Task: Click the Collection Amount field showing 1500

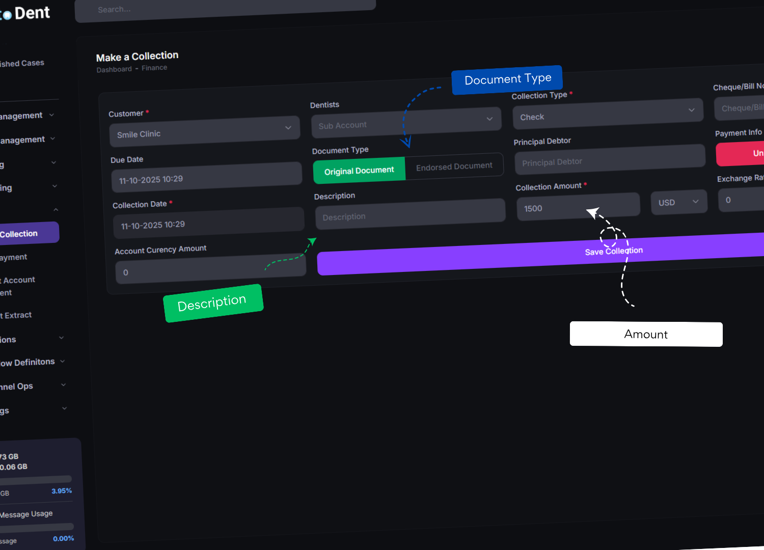Action: coord(578,206)
